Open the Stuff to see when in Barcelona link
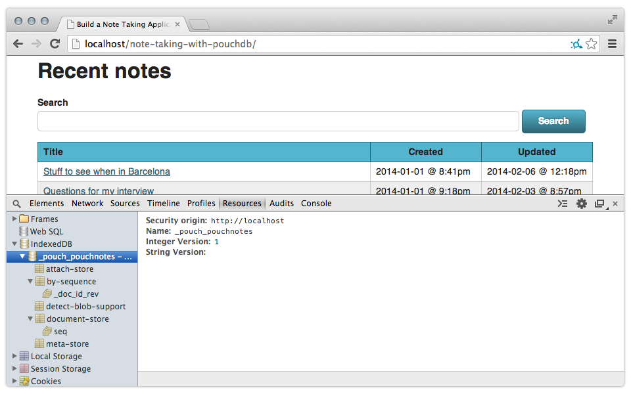 tap(106, 171)
